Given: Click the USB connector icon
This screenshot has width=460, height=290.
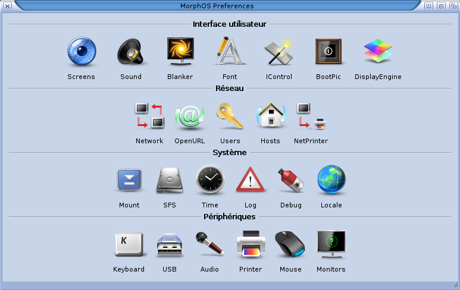Looking at the screenshot, I should [170, 245].
